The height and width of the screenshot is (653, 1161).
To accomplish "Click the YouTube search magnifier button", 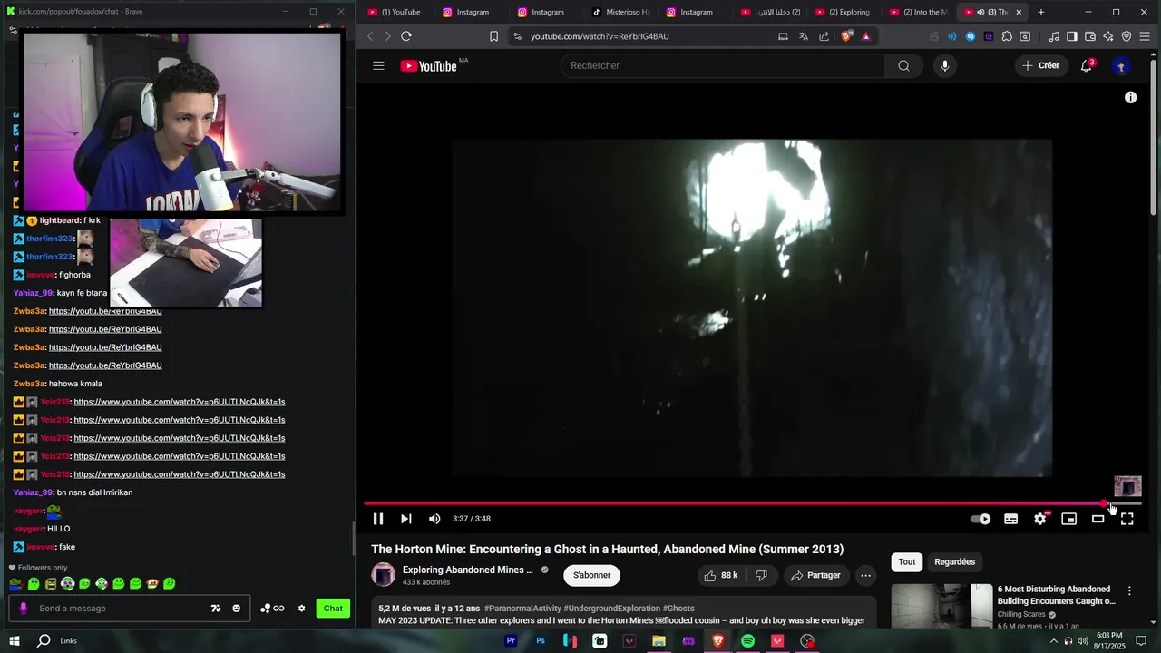I will 903,65.
